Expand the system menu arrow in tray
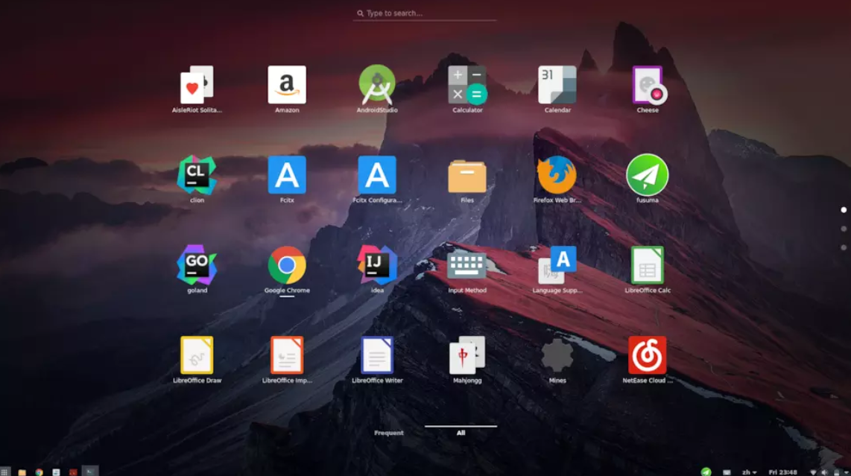The width and height of the screenshot is (851, 476). pos(846,473)
